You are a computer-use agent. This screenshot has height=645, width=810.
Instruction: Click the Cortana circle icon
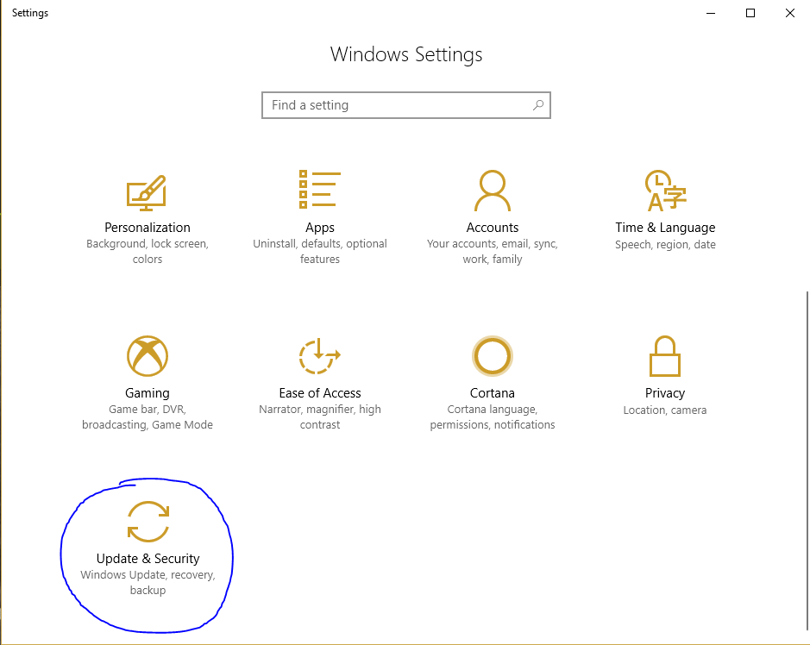492,355
